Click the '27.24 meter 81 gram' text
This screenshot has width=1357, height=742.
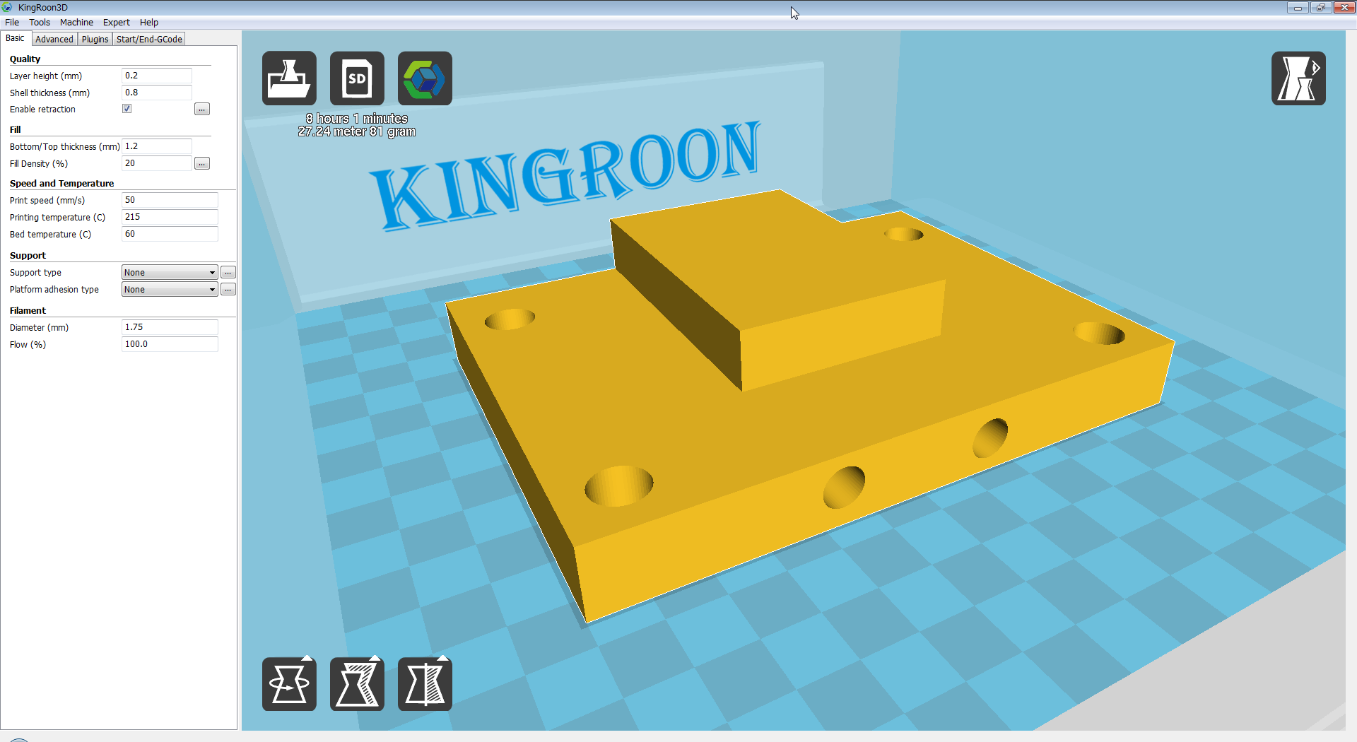[x=357, y=131]
